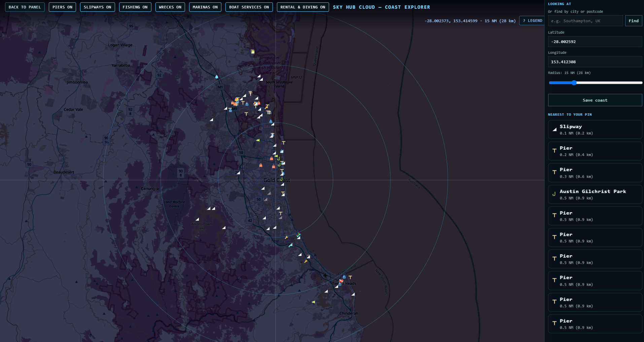Click the green fish marker north of route 10
644x342 pixels.
[258, 140]
